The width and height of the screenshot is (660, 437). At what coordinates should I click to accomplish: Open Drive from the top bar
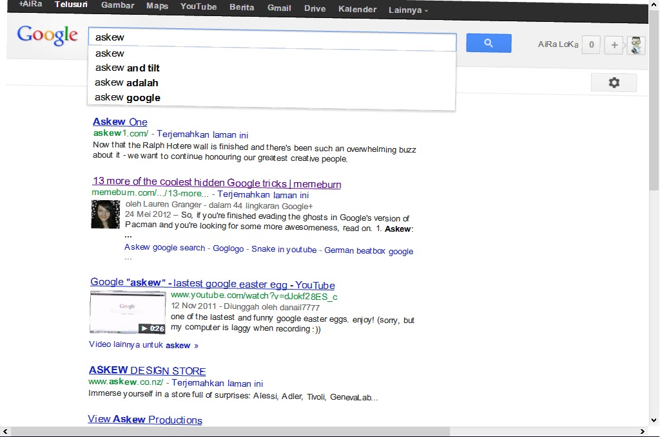coord(315,8)
